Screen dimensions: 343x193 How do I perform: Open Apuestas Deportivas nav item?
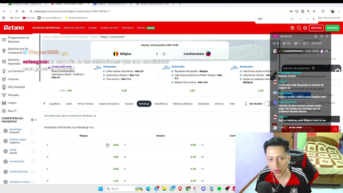(x=46, y=28)
